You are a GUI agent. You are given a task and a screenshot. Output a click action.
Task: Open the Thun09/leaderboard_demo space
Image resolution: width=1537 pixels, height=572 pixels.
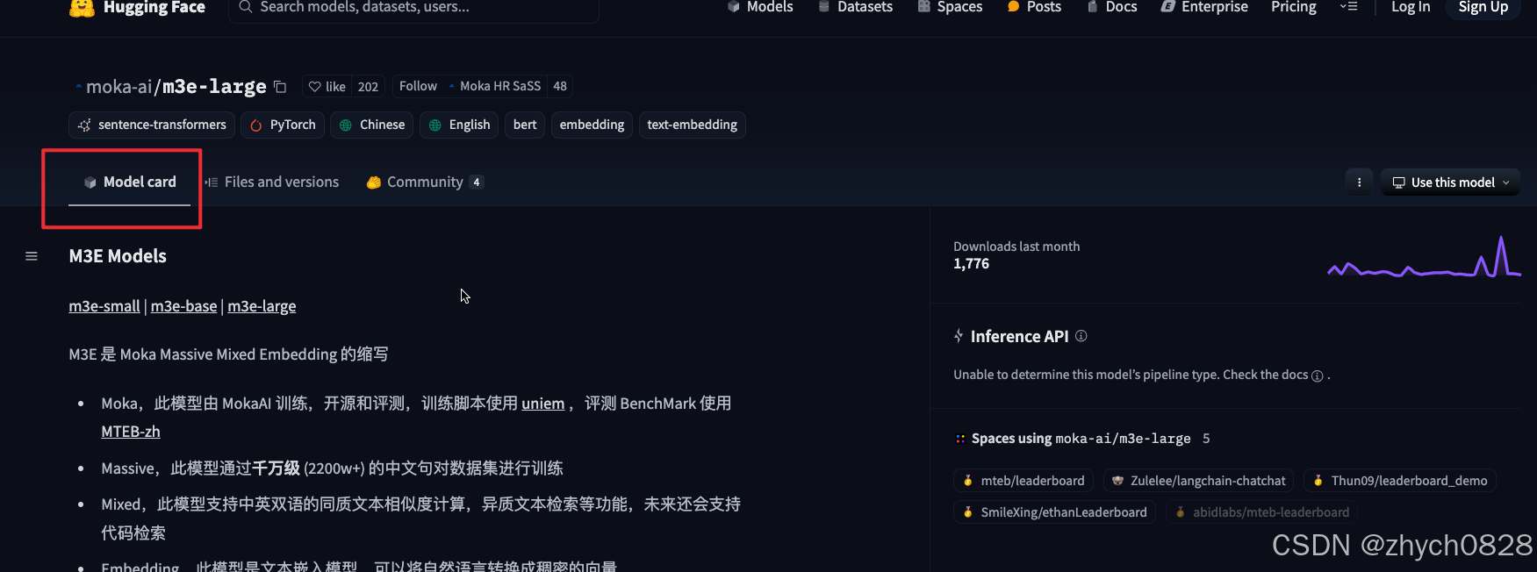pos(1400,481)
